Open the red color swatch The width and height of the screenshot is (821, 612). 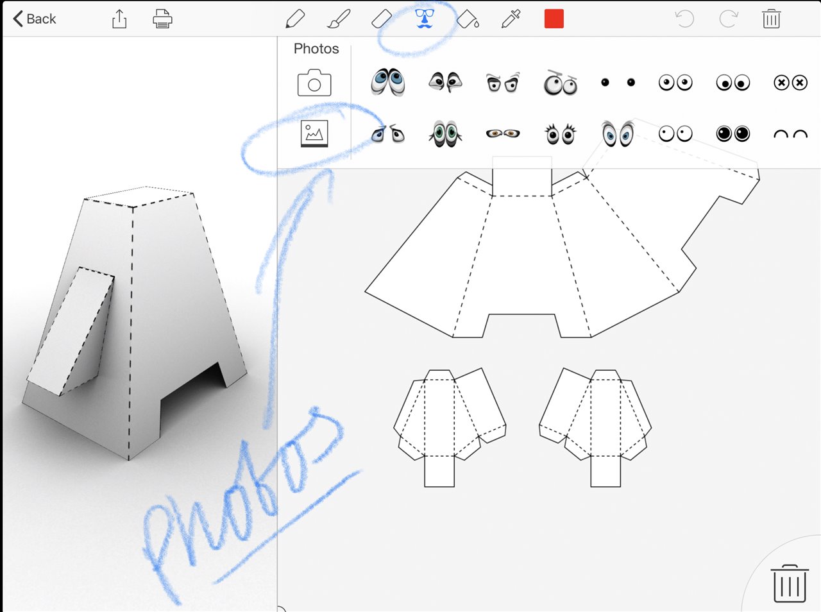click(554, 19)
